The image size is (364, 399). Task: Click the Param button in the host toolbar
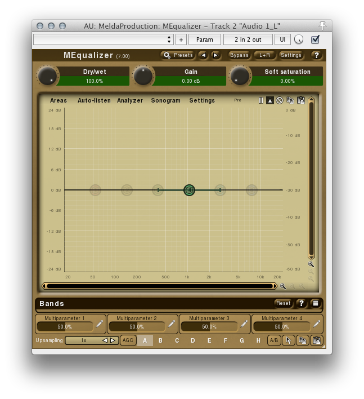(205, 39)
